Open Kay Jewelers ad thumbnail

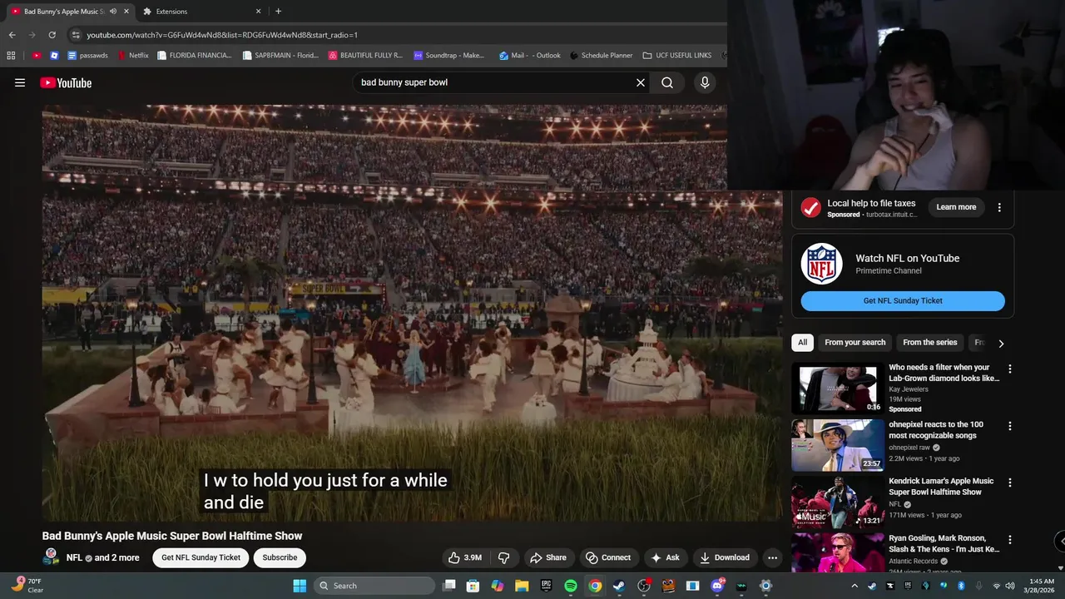tap(837, 389)
